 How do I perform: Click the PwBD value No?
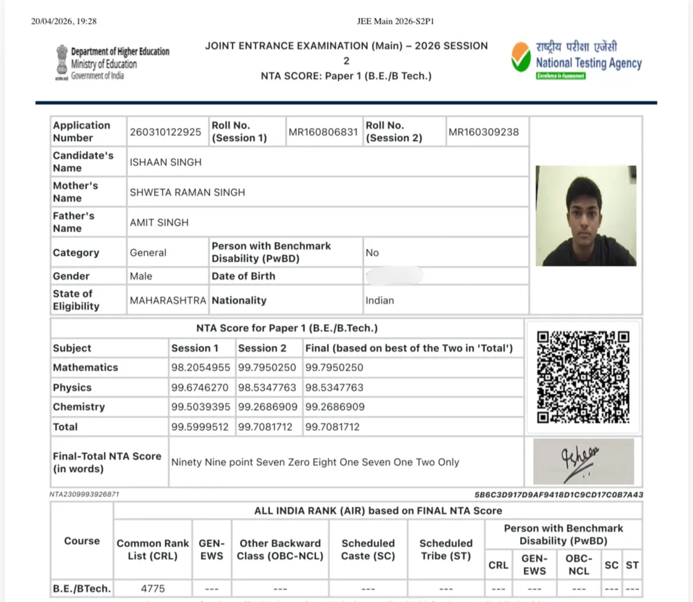pyautogui.click(x=372, y=253)
